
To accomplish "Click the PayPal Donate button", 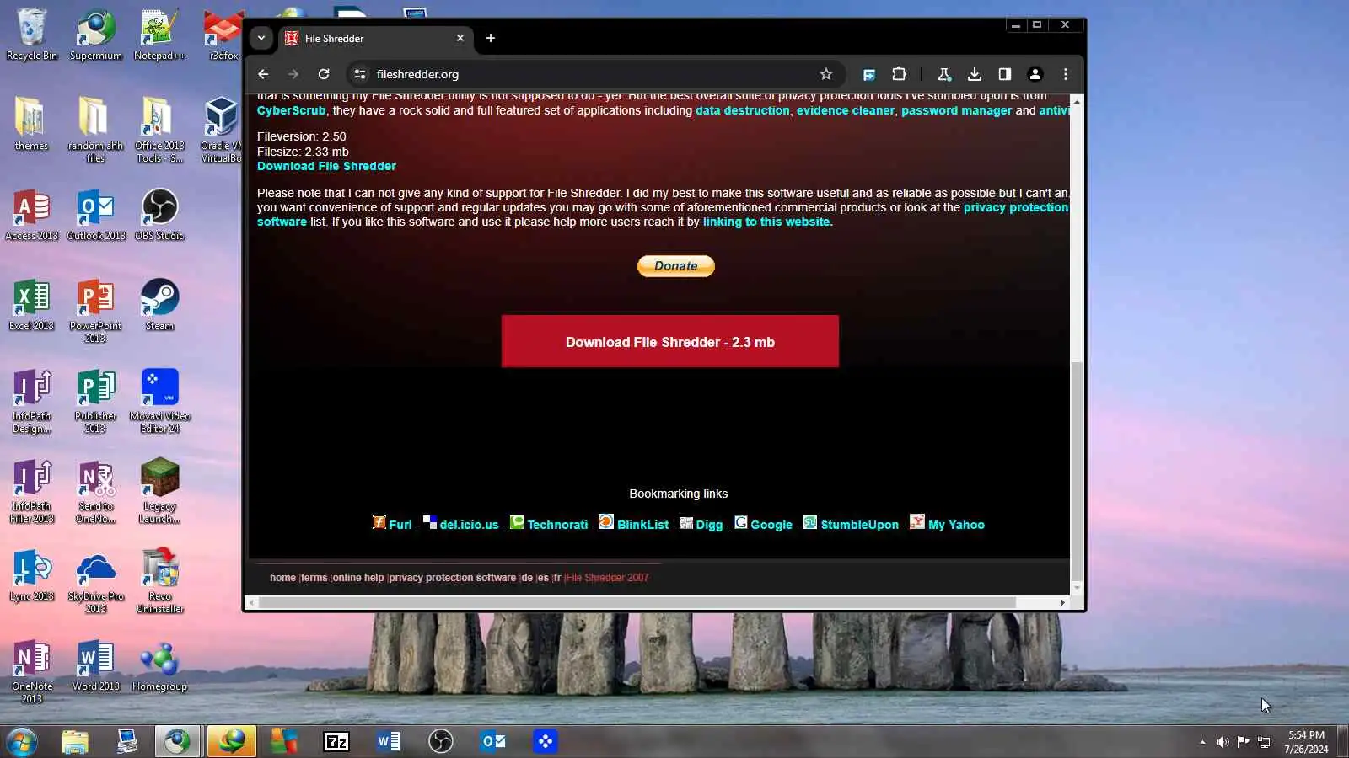I will [676, 266].
